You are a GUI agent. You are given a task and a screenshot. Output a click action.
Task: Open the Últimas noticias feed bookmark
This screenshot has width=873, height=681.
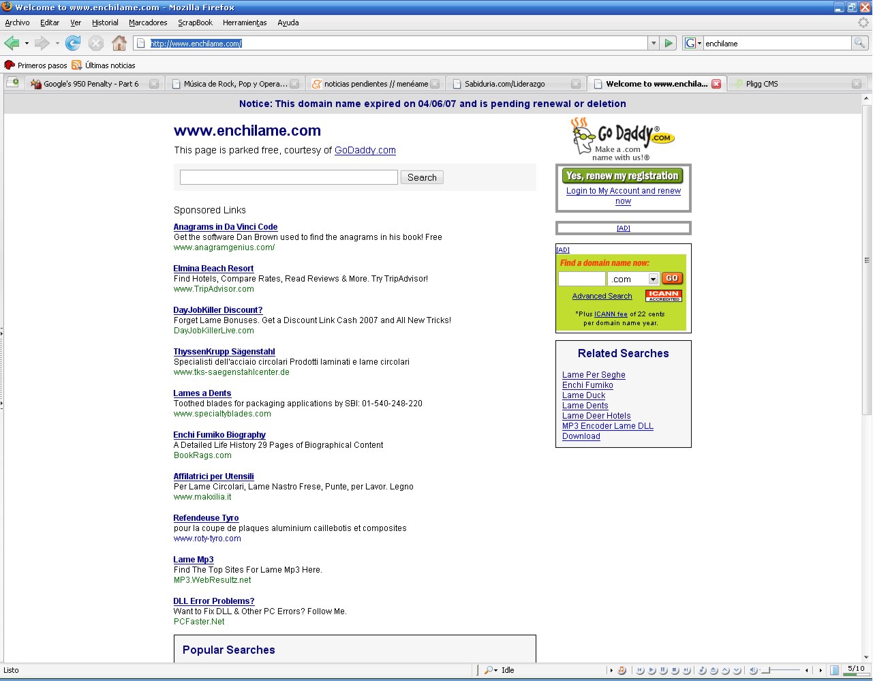pyautogui.click(x=110, y=65)
